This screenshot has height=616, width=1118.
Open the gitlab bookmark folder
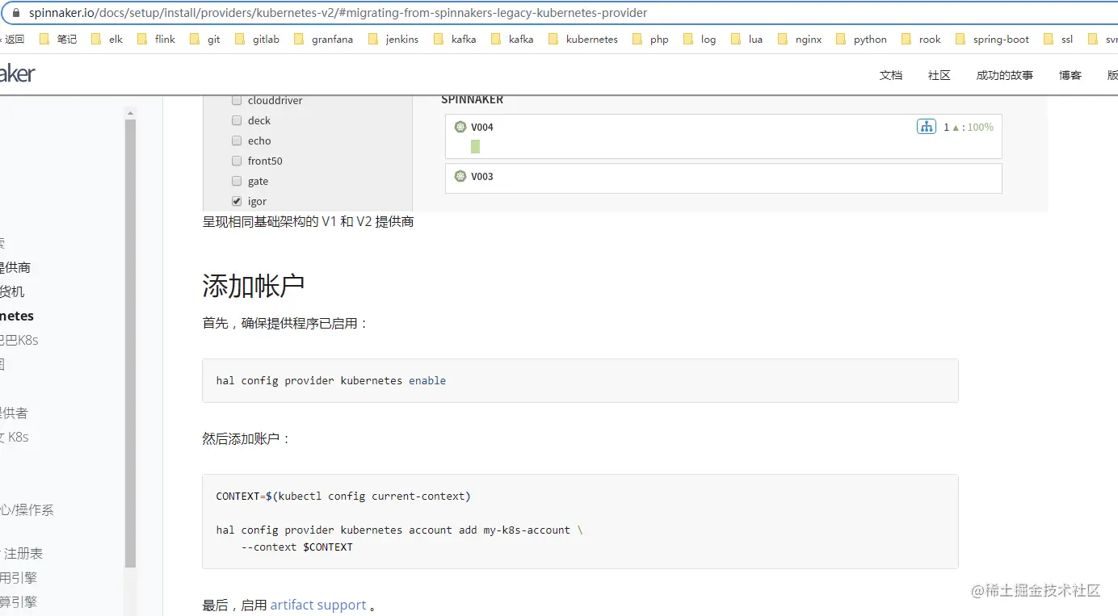[257, 39]
